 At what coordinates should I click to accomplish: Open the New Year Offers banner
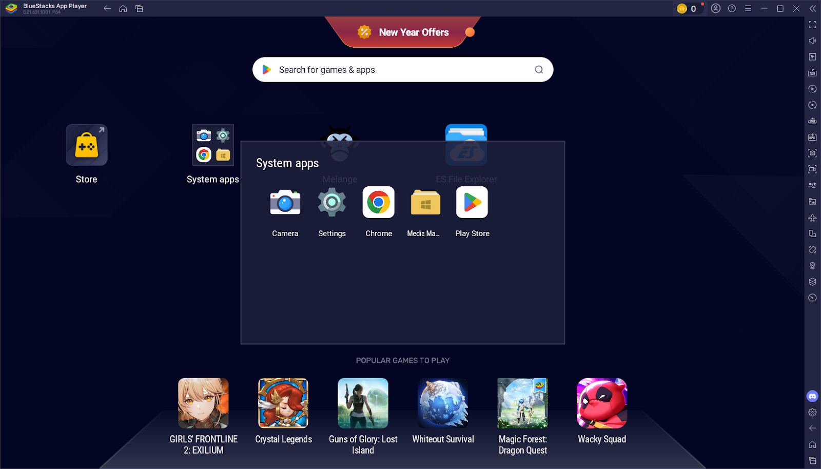tap(403, 32)
